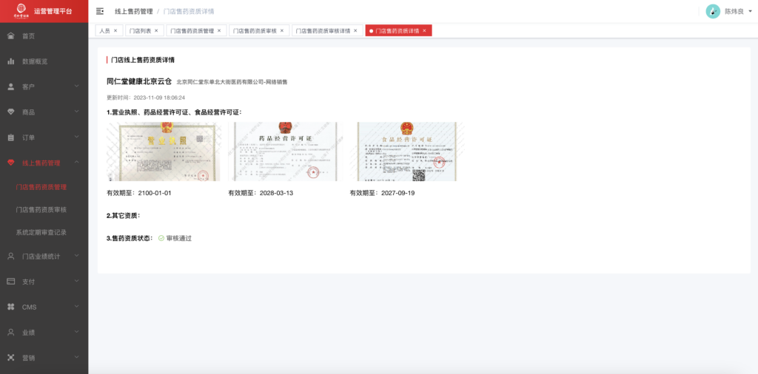Expand the 支付 menu chevron
758x374 pixels.
tap(77, 282)
